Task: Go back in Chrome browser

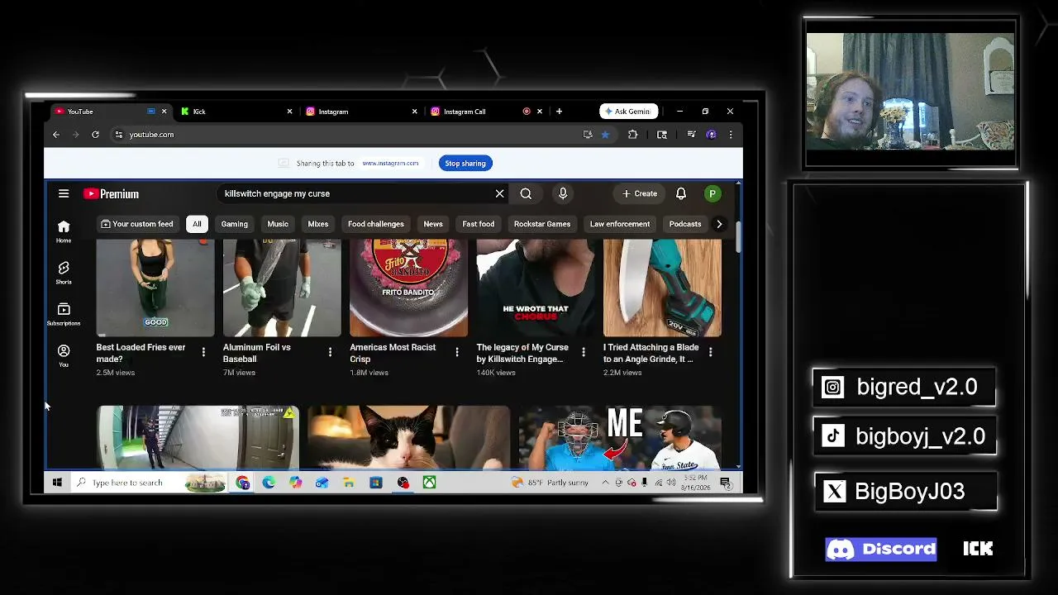Action: coord(56,135)
